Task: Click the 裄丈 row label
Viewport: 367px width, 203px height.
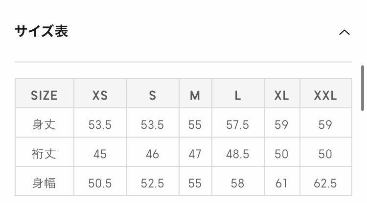Action: pos(44,154)
